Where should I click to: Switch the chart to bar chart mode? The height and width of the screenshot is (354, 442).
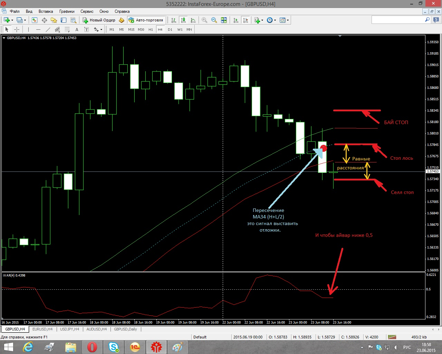point(174,20)
